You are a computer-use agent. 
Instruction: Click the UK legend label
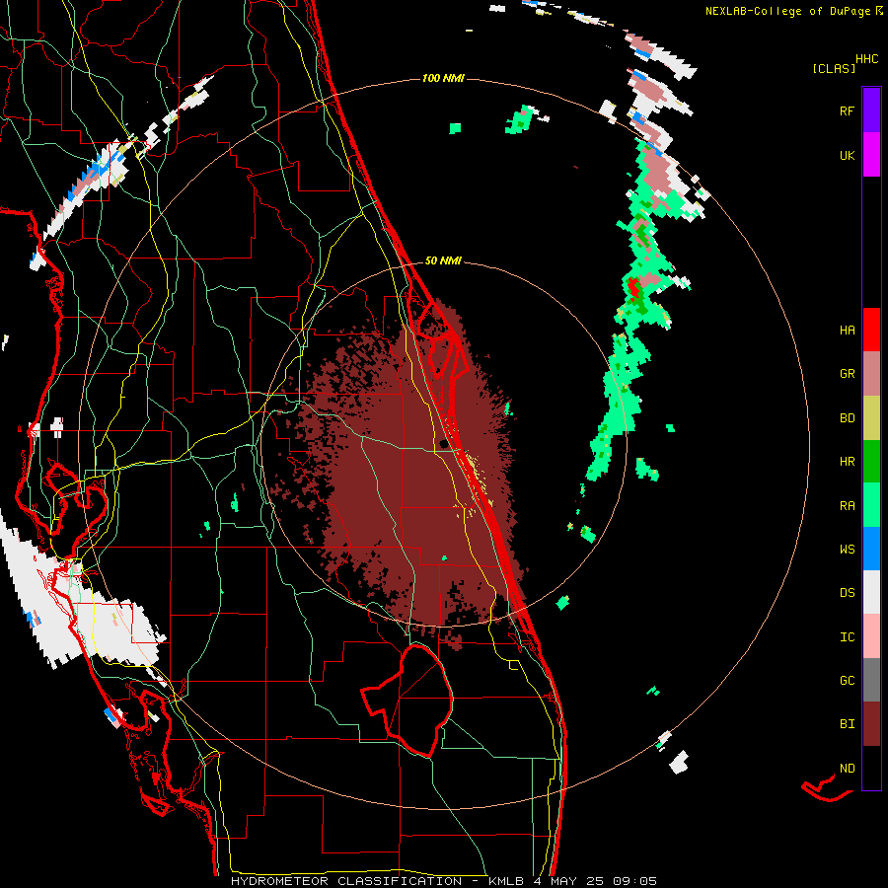(x=847, y=155)
